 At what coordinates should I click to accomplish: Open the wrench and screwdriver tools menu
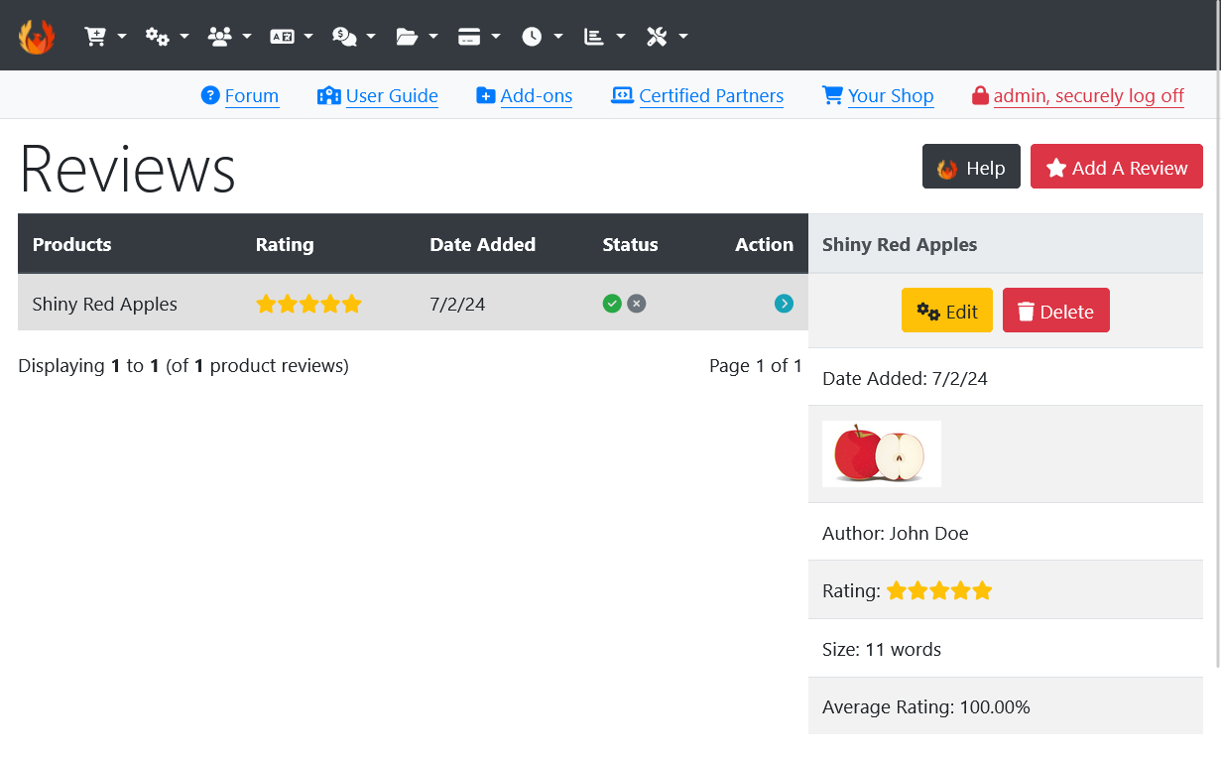(667, 37)
